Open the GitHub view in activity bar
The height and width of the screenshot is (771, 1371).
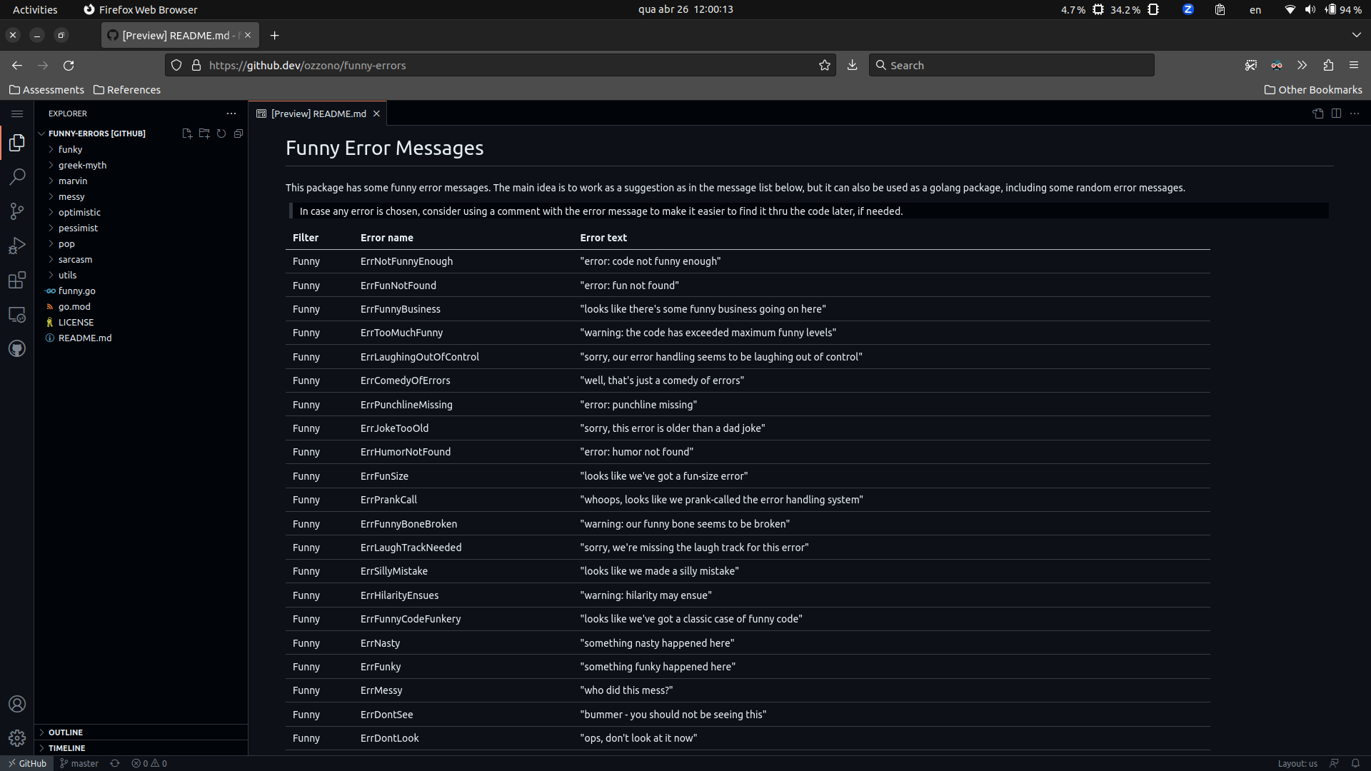click(17, 348)
